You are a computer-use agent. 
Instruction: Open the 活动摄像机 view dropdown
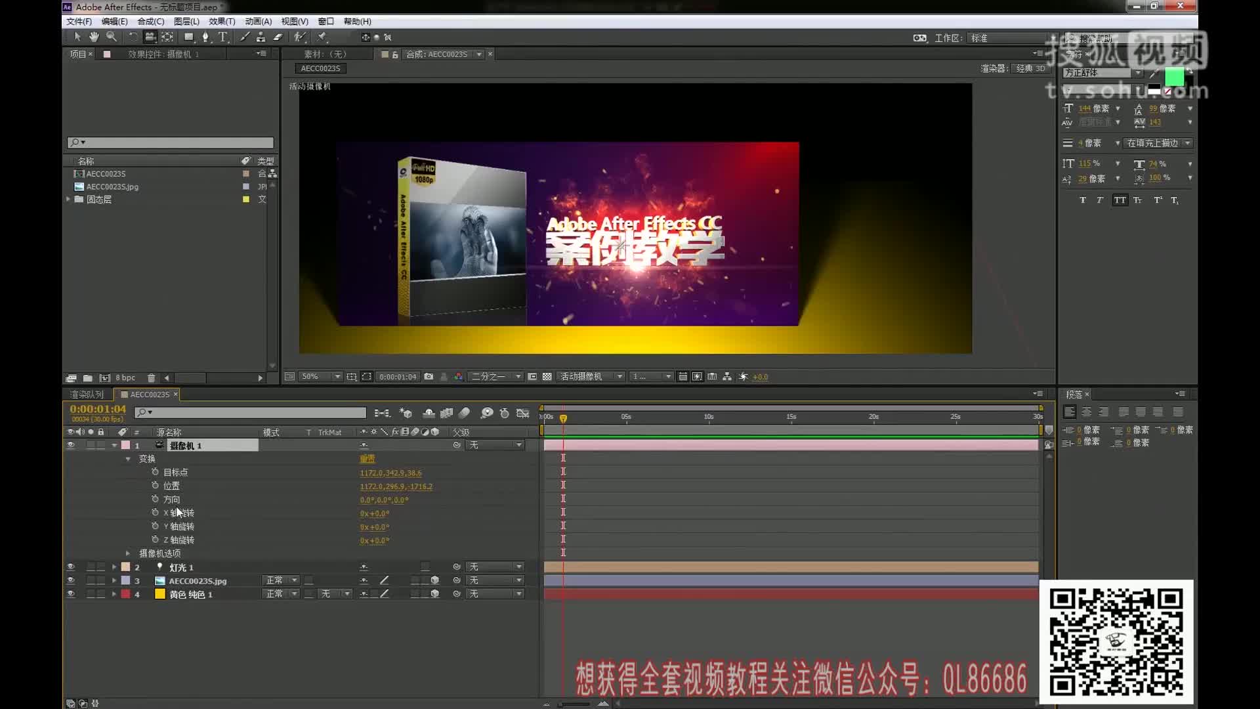591,377
